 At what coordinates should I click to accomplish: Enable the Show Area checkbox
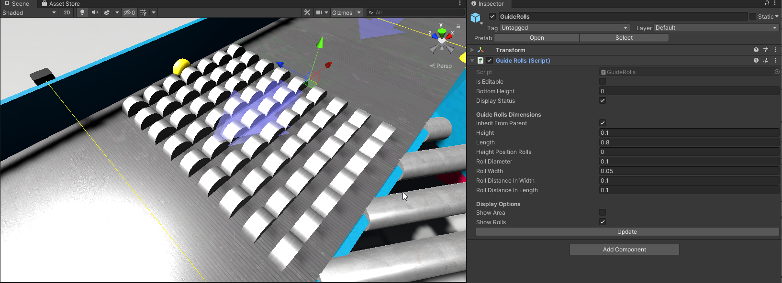coord(603,213)
